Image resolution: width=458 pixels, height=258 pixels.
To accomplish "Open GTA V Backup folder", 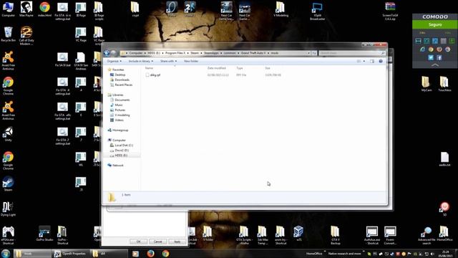I will [335, 235].
